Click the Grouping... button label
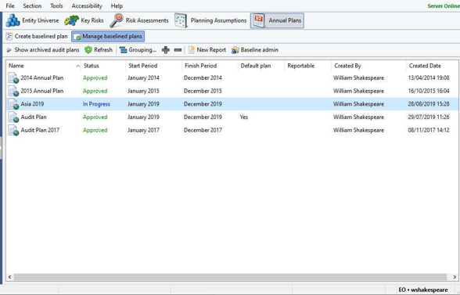Image resolution: width=460 pixels, height=295 pixels. click(142, 50)
